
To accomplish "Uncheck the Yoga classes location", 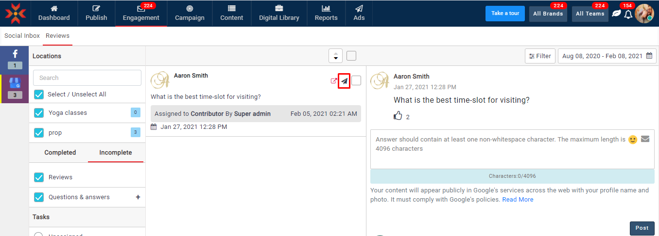I will [39, 113].
